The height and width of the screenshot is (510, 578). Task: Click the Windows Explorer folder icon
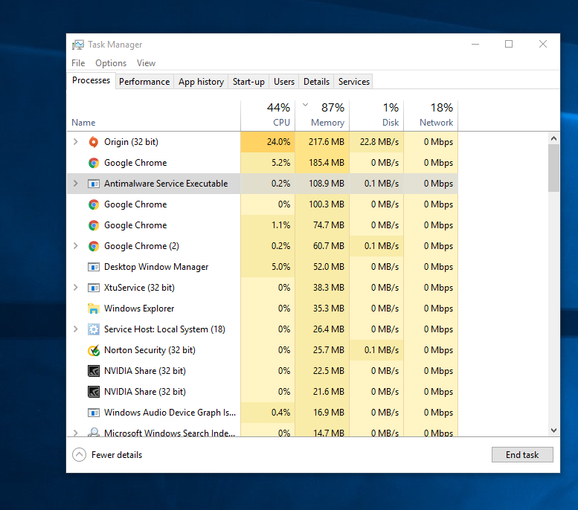(94, 309)
